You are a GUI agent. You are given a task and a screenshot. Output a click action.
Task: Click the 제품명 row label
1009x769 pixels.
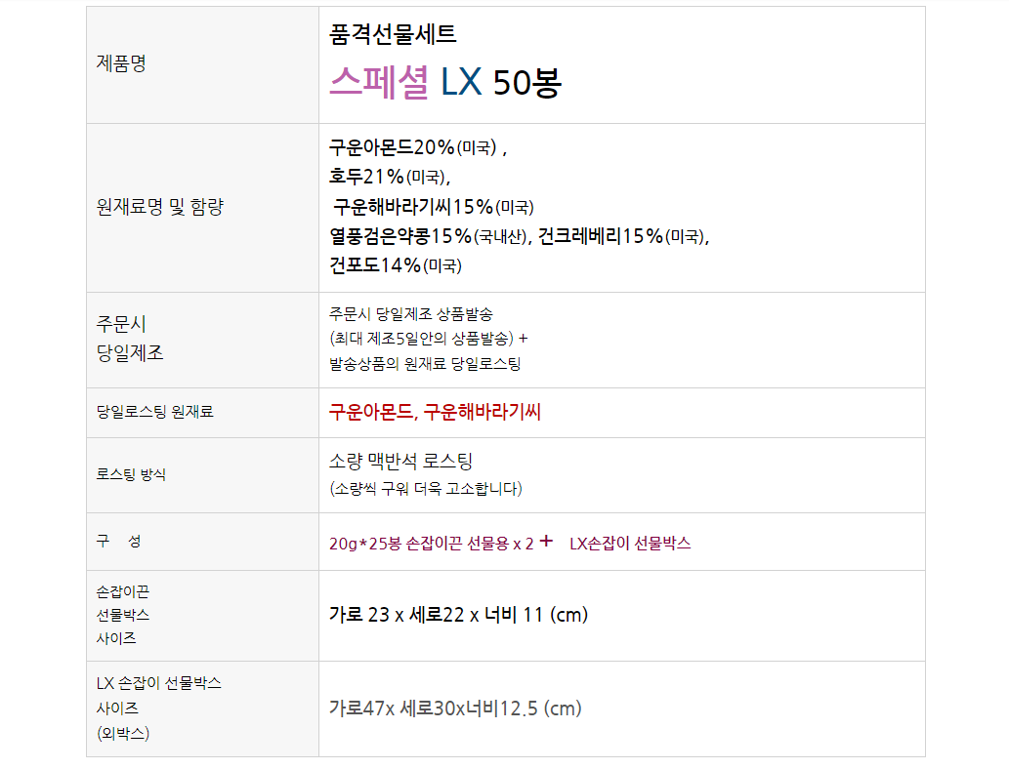point(121,64)
